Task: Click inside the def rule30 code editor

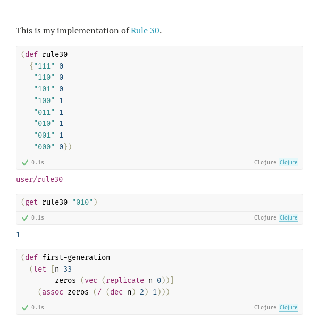Action: click(x=159, y=101)
